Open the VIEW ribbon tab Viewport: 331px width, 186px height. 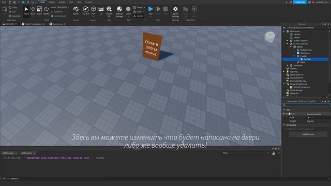coord(79,2)
